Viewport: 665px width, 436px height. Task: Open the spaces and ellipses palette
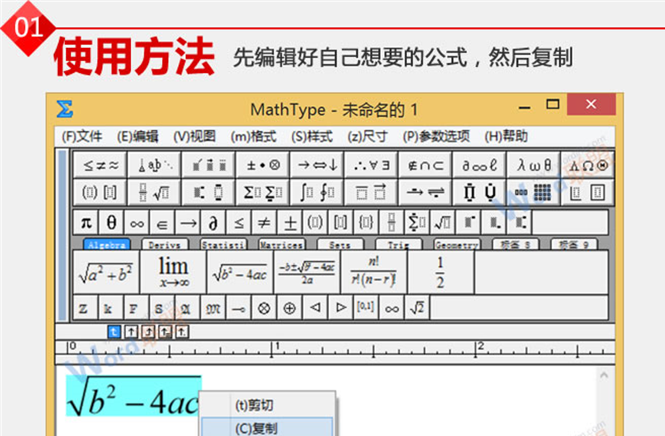pos(154,164)
